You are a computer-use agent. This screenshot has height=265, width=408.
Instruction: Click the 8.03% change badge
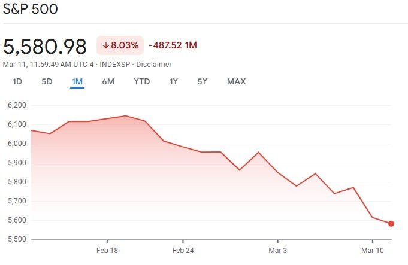point(120,45)
